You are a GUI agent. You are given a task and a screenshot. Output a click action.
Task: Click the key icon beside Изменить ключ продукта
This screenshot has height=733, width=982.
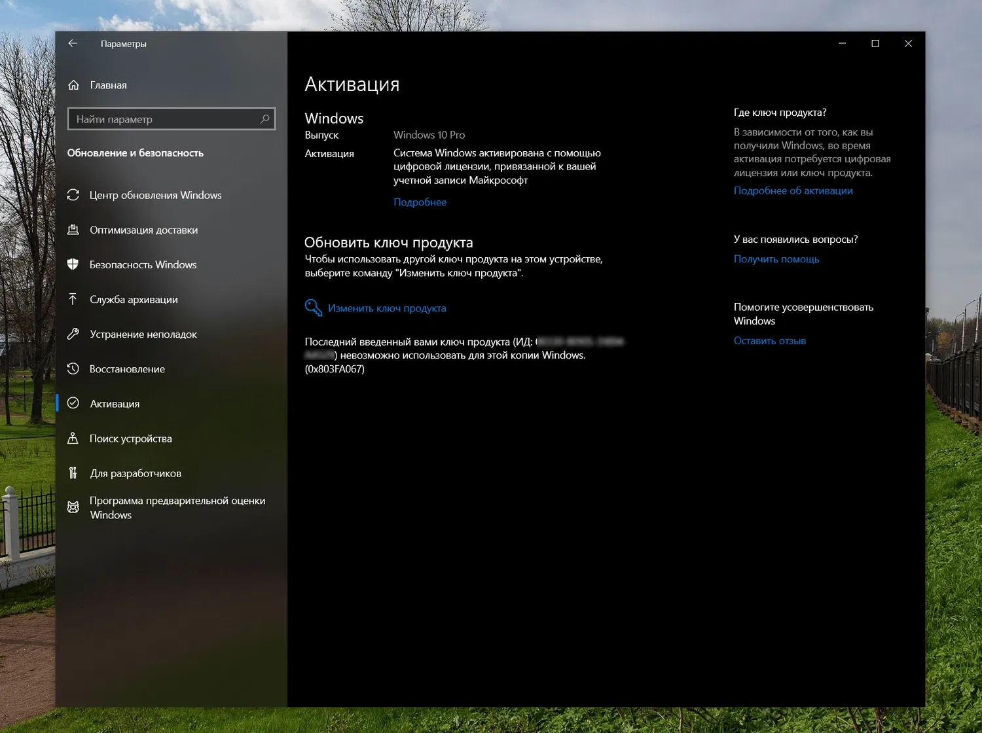click(313, 308)
